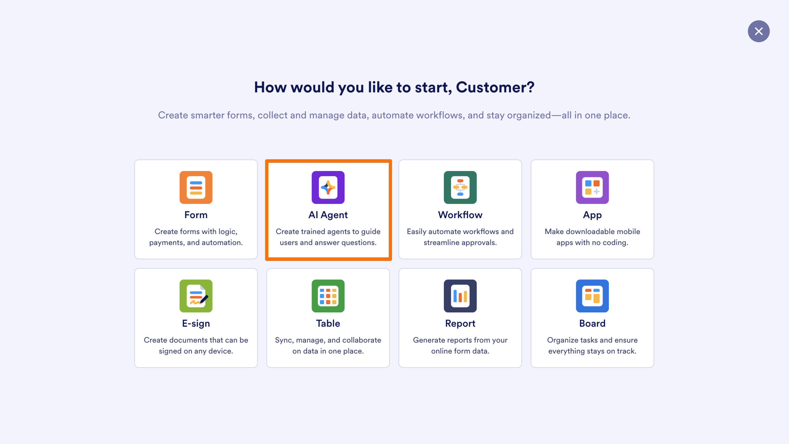This screenshot has width=789, height=444.
Task: Click "Organize tasks and ensure" description
Action: tap(592, 340)
